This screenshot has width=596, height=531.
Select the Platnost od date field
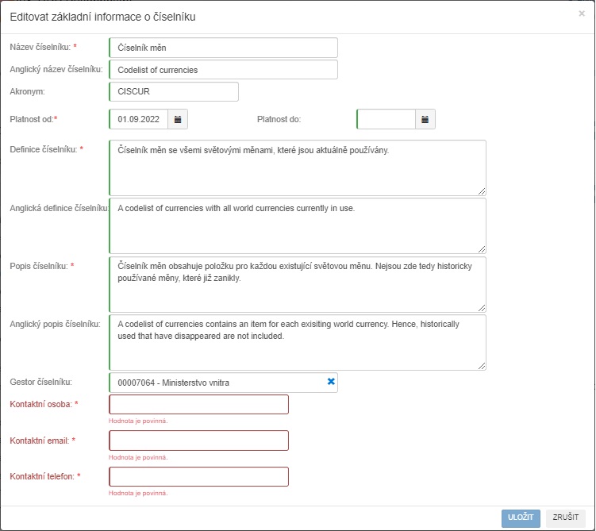pyautogui.click(x=139, y=119)
